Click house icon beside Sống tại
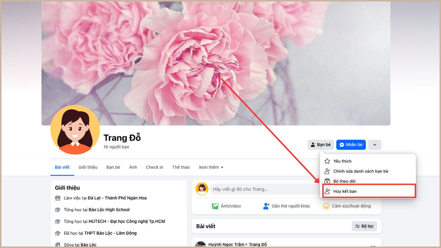Screen dimensions: 441x248 click(x=58, y=245)
